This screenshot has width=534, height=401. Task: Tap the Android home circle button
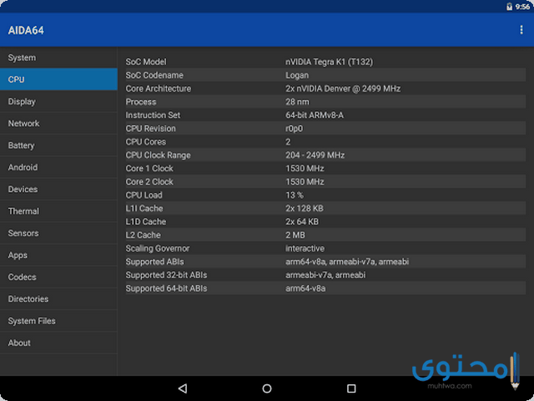click(267, 388)
